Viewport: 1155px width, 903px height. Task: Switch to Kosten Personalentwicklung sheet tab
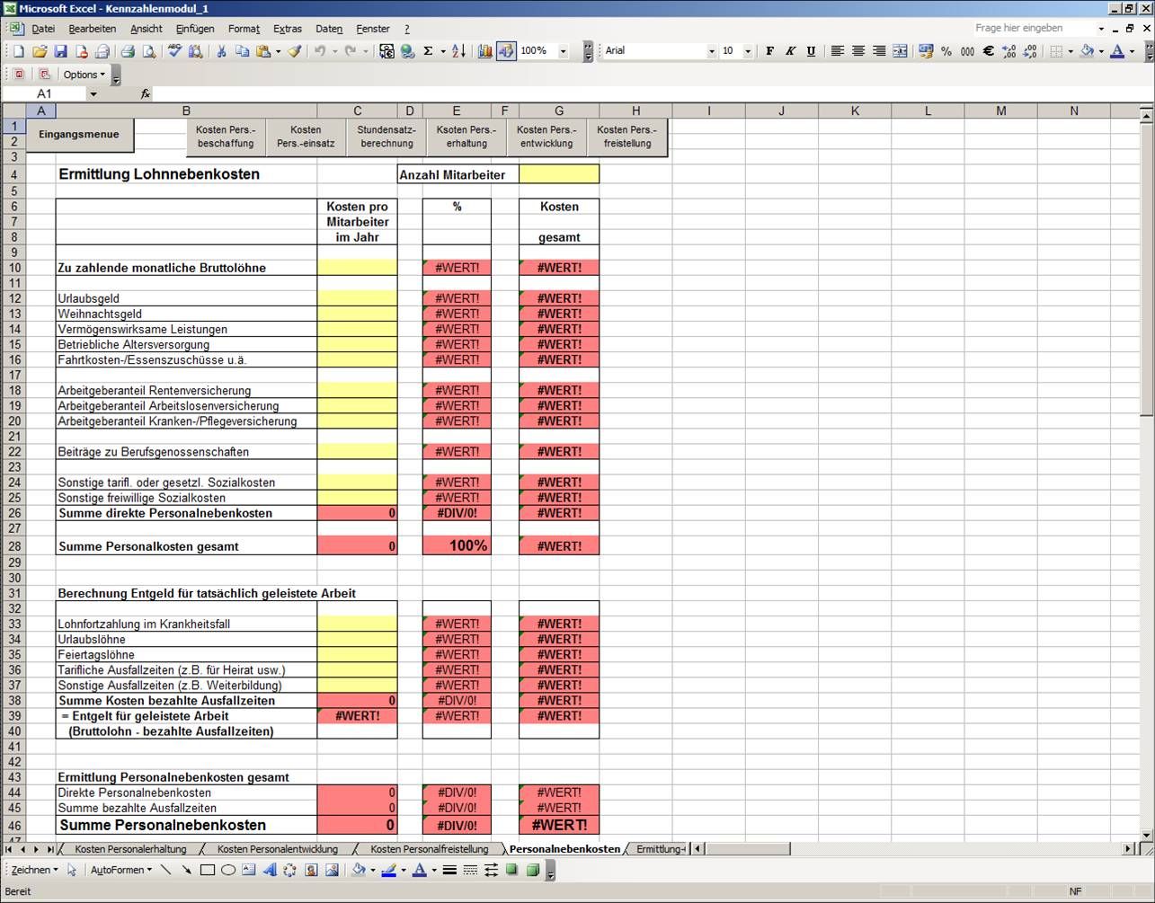click(278, 849)
